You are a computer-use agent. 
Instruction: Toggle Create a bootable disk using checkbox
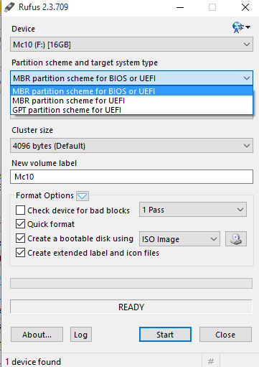tap(20, 238)
